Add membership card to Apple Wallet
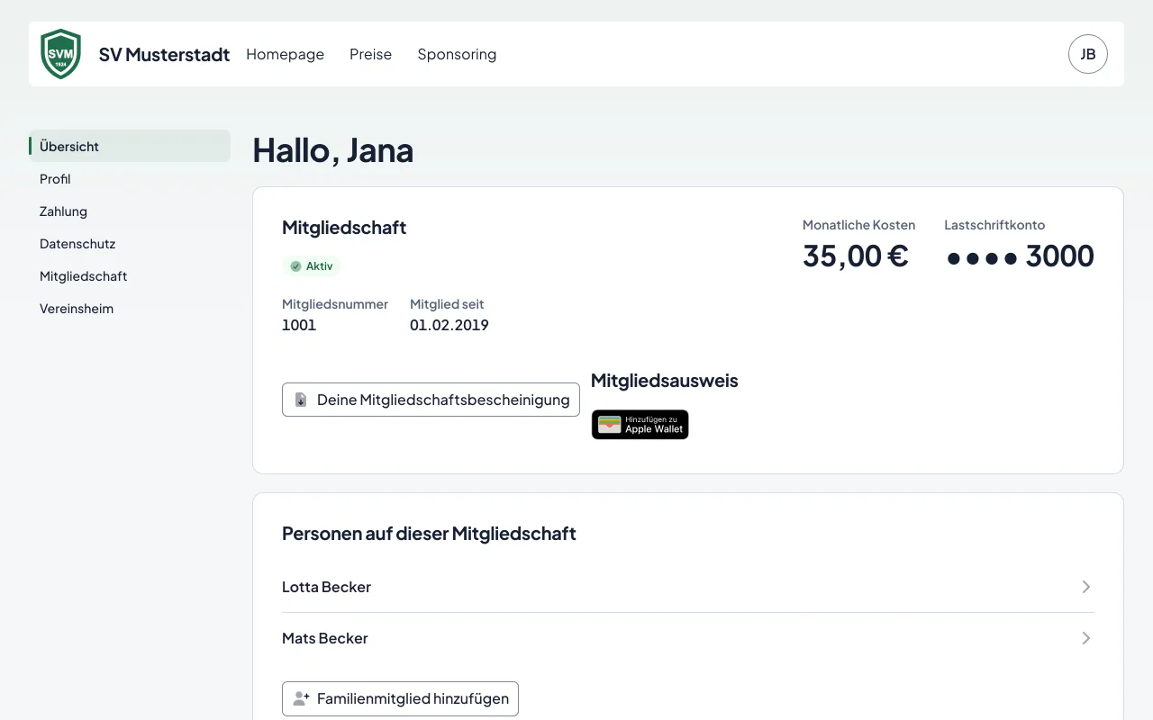This screenshot has height=720, width=1153. [640, 425]
